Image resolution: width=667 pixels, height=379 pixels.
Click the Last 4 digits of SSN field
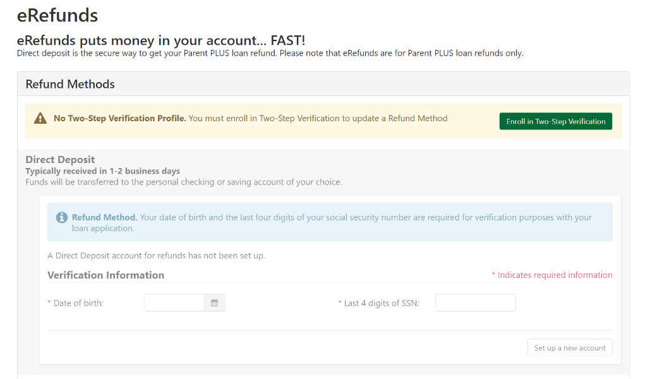[x=475, y=303]
